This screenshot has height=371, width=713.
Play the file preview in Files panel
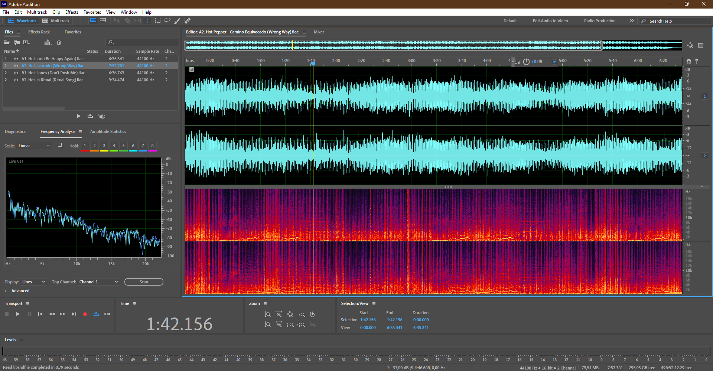(x=79, y=116)
